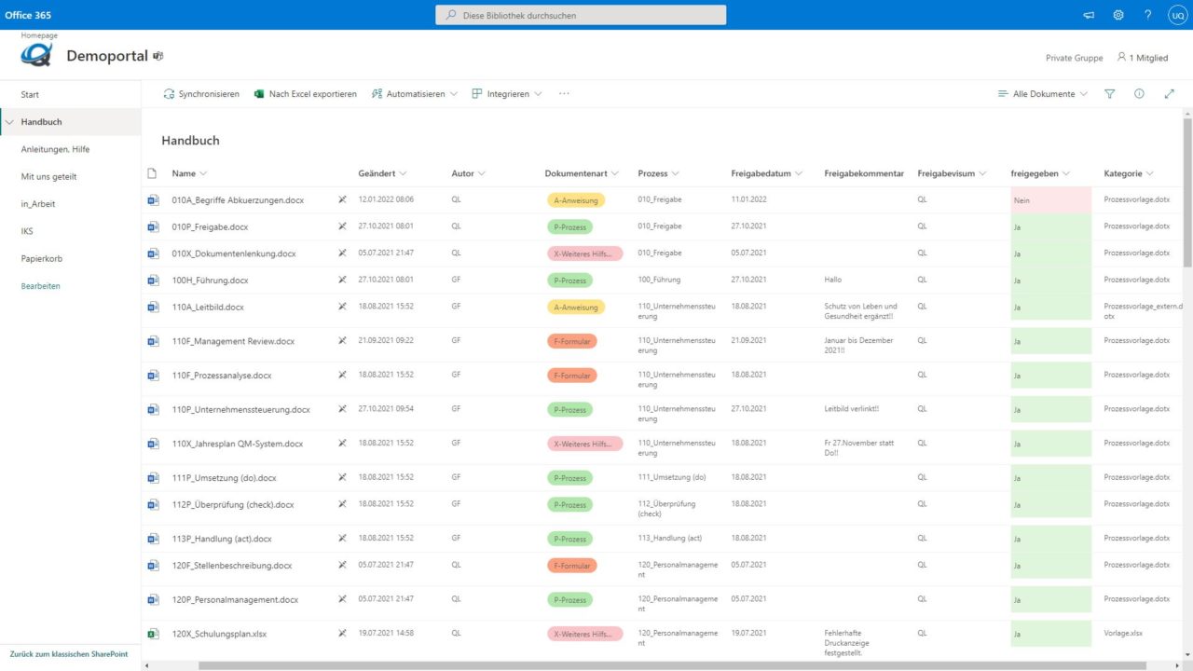Open the UQ account avatar

[1177, 14]
